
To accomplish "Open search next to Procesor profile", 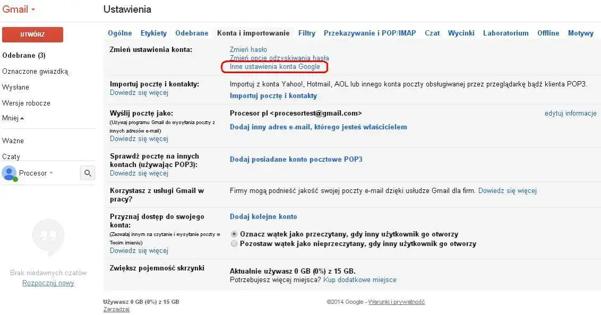I will [87, 173].
